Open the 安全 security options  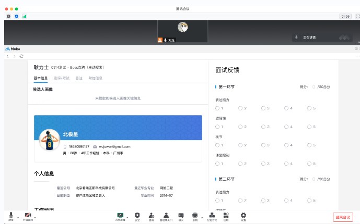coord(137,215)
